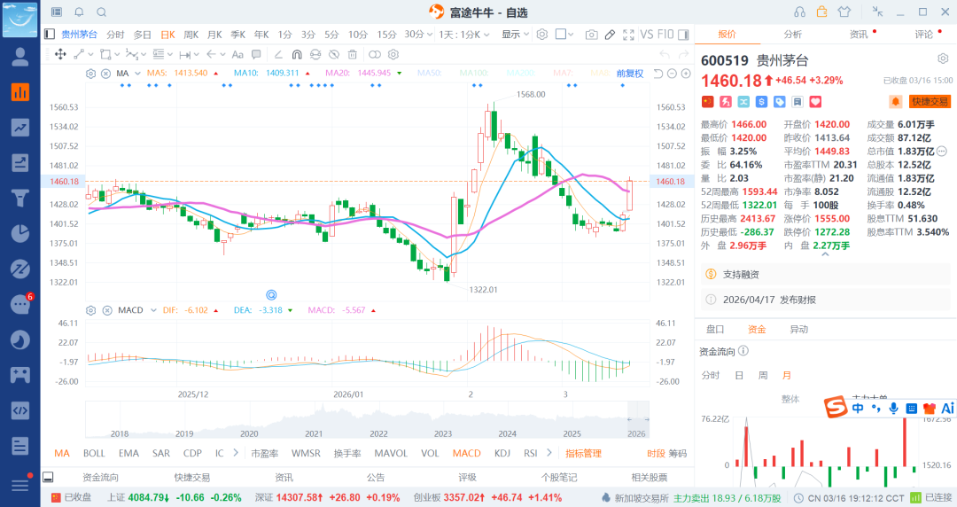Open the 前复权 adjustment dropdown
This screenshot has height=507, width=957.
(630, 74)
